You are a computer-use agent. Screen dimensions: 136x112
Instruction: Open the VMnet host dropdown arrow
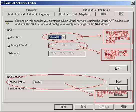(64, 37)
